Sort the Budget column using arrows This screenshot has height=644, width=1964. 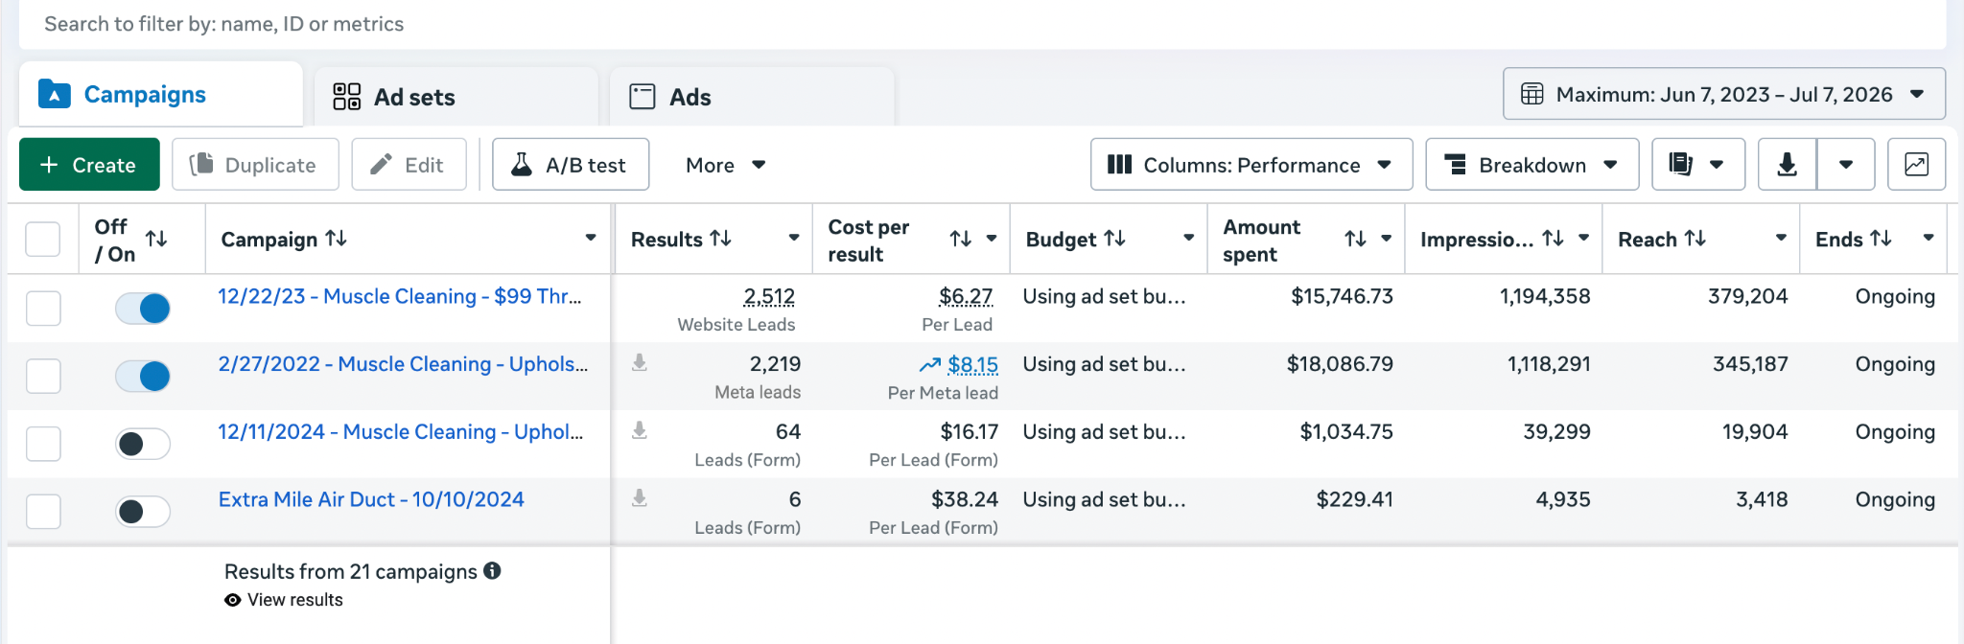[1114, 239]
